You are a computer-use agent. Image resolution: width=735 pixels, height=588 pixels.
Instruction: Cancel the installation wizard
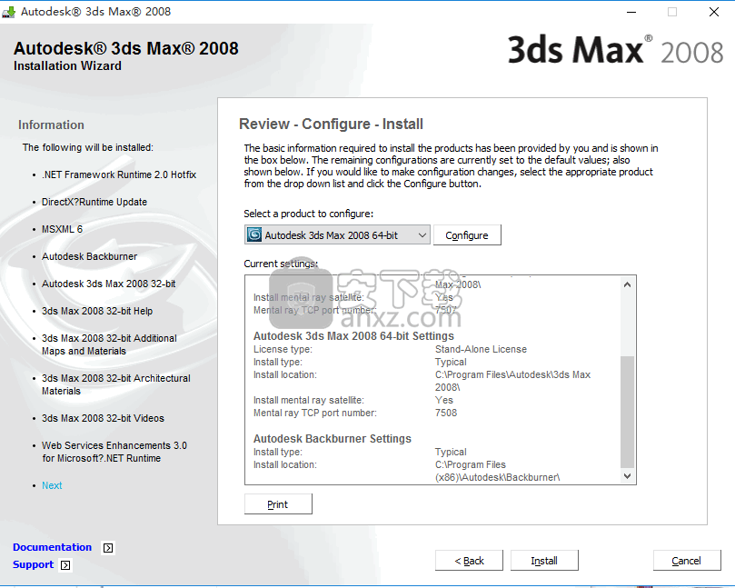click(687, 561)
